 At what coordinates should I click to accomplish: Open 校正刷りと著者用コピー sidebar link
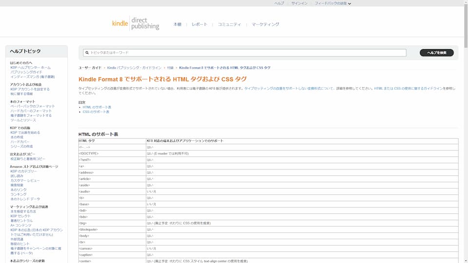click(28, 159)
